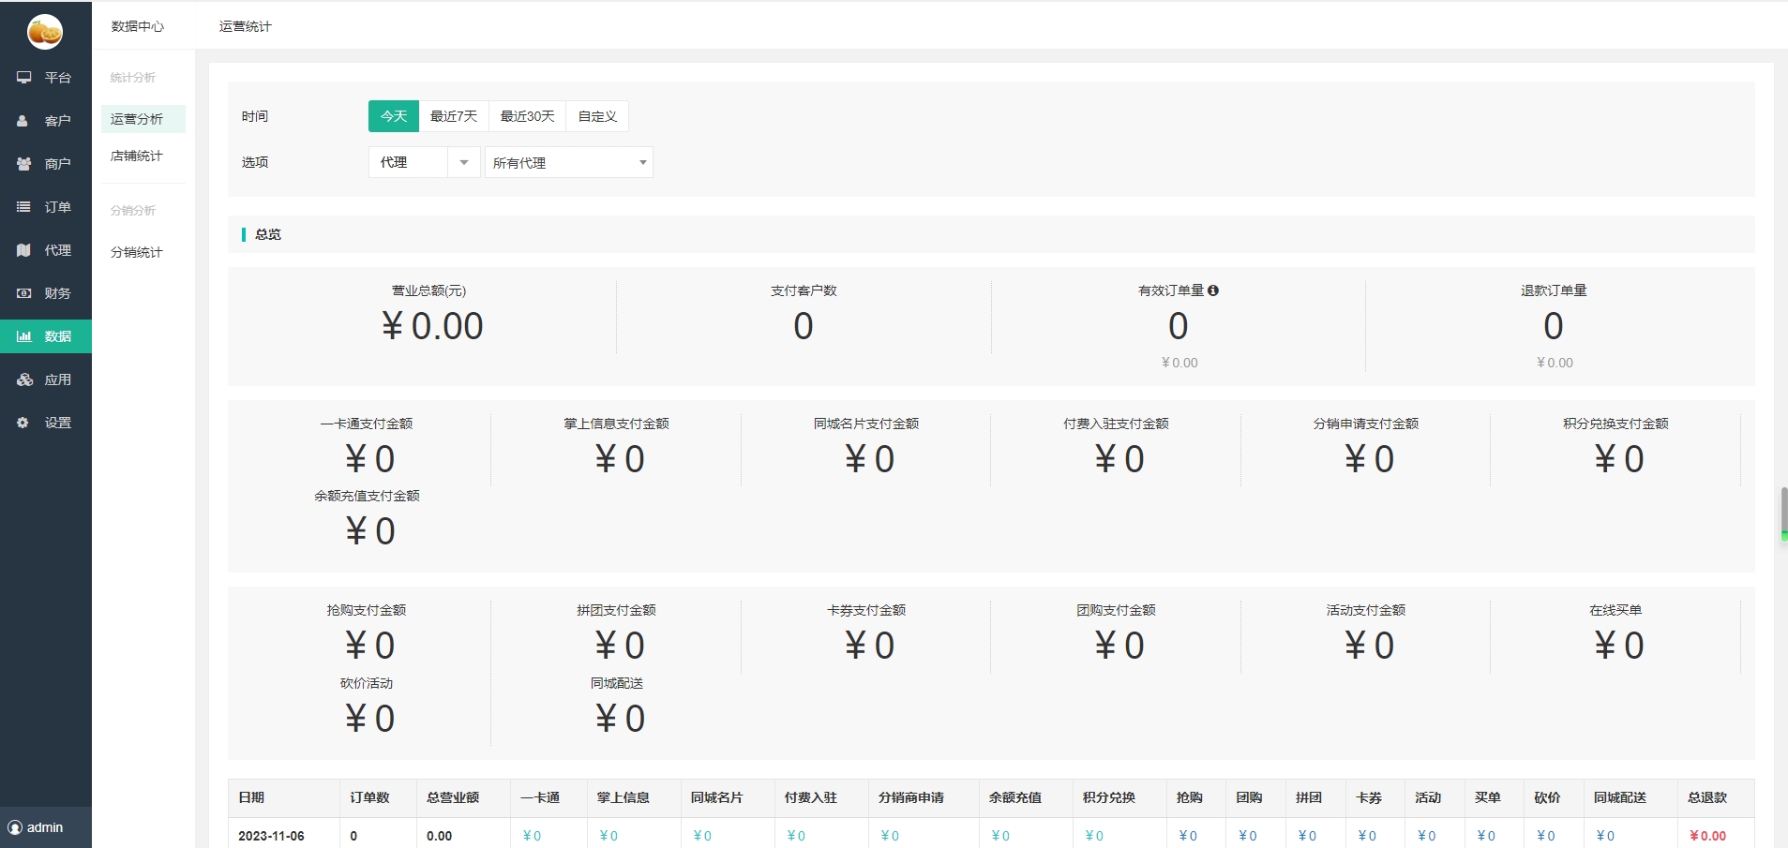Click 掌上信息支付金额 label
This screenshot has height=848, width=1788.
tap(616, 424)
